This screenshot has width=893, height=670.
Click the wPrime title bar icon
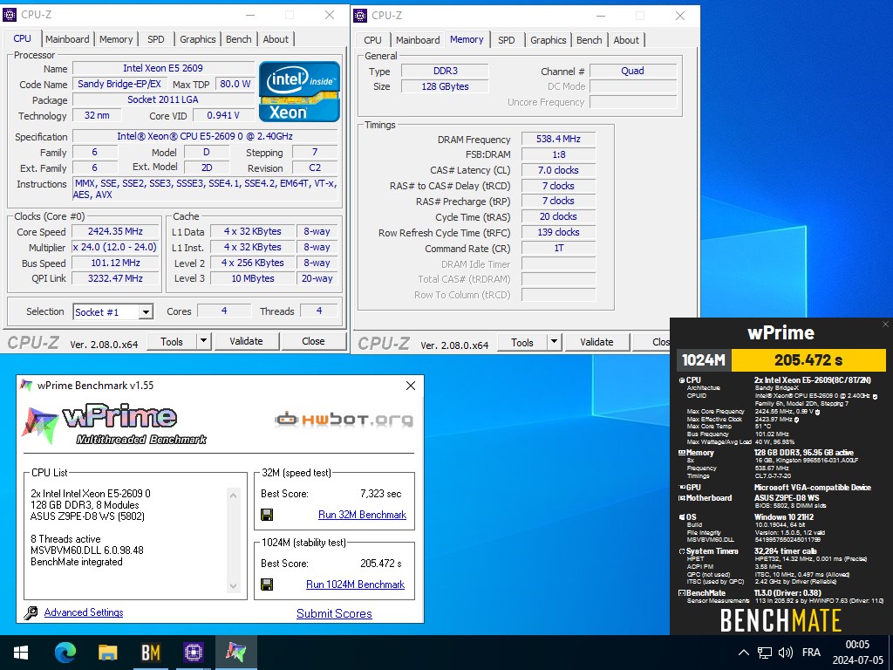click(26, 385)
